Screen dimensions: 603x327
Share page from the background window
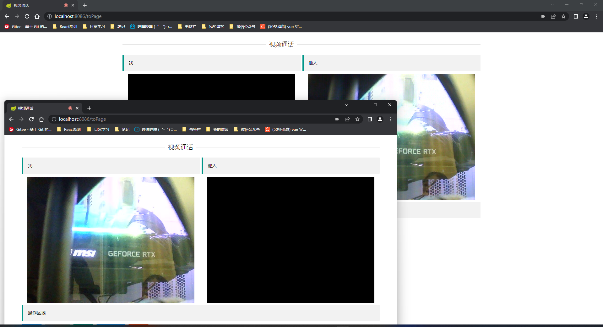(553, 16)
